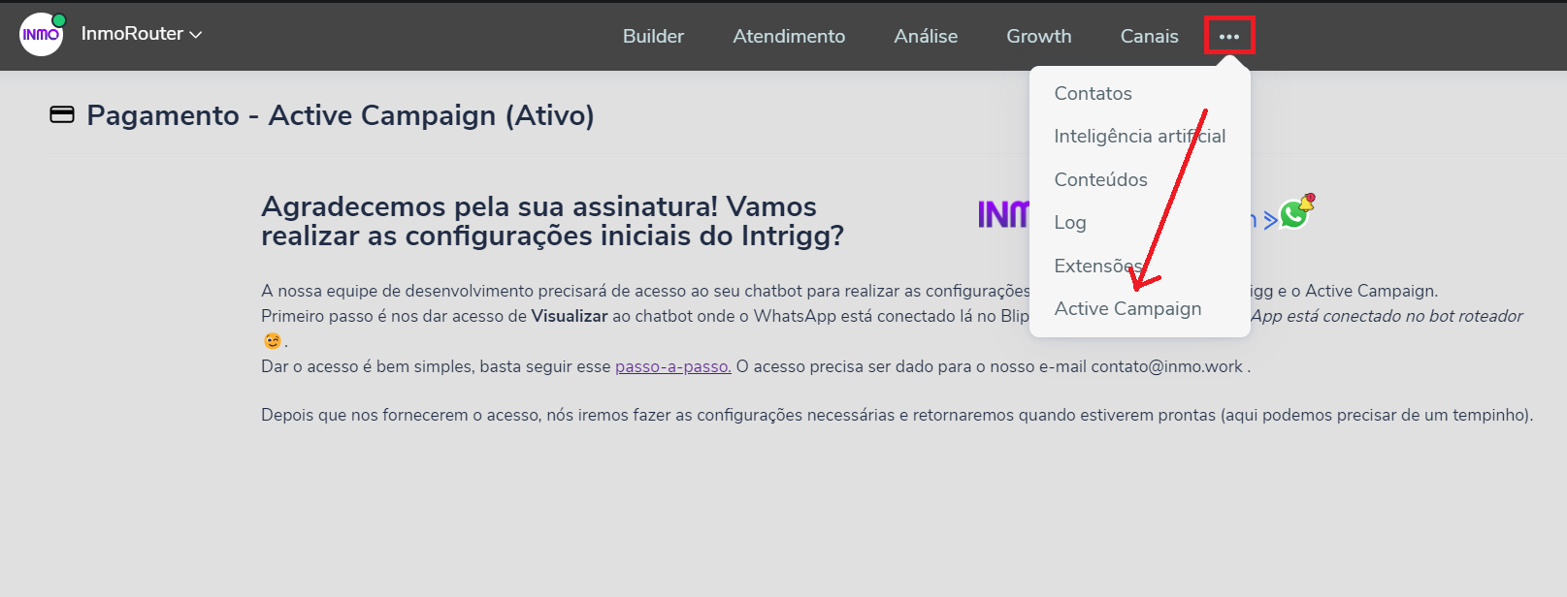
Task: Go to the Atendimento tab
Action: pyautogui.click(x=789, y=36)
